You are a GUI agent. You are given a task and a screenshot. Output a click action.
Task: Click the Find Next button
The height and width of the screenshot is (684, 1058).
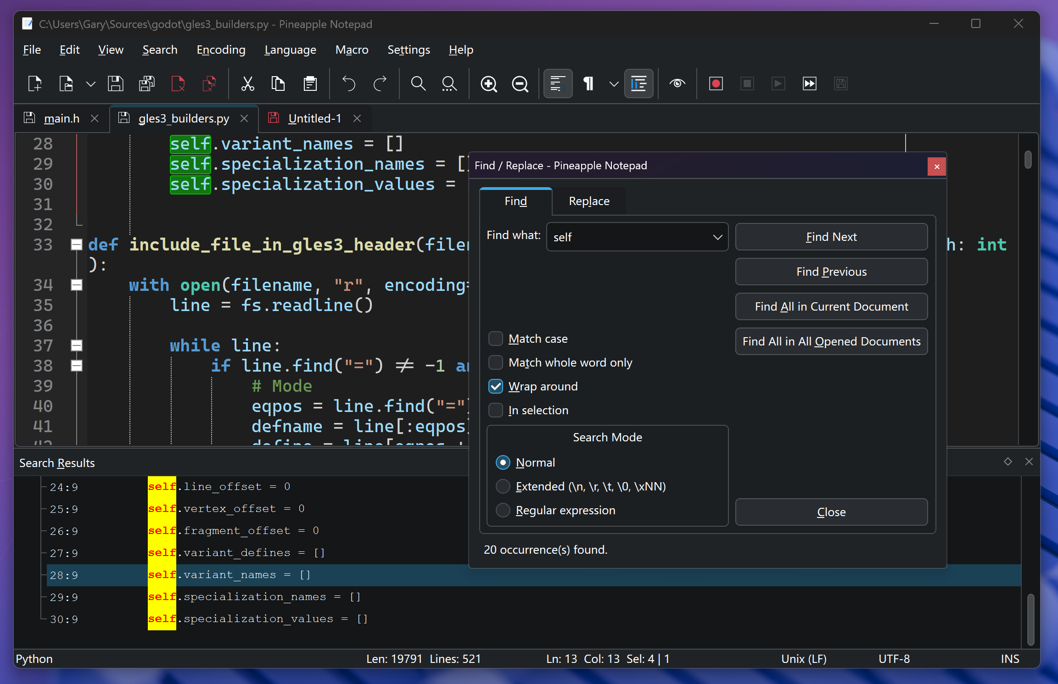(831, 237)
